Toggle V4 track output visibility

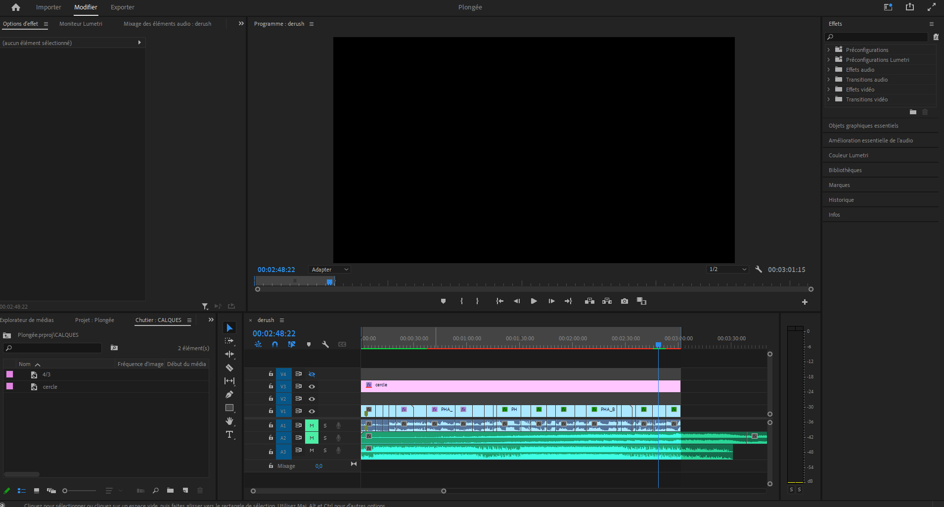(x=312, y=374)
